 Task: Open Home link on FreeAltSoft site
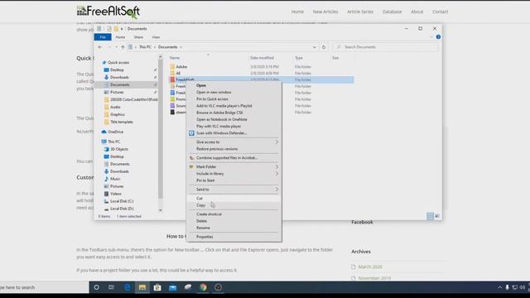(297, 12)
